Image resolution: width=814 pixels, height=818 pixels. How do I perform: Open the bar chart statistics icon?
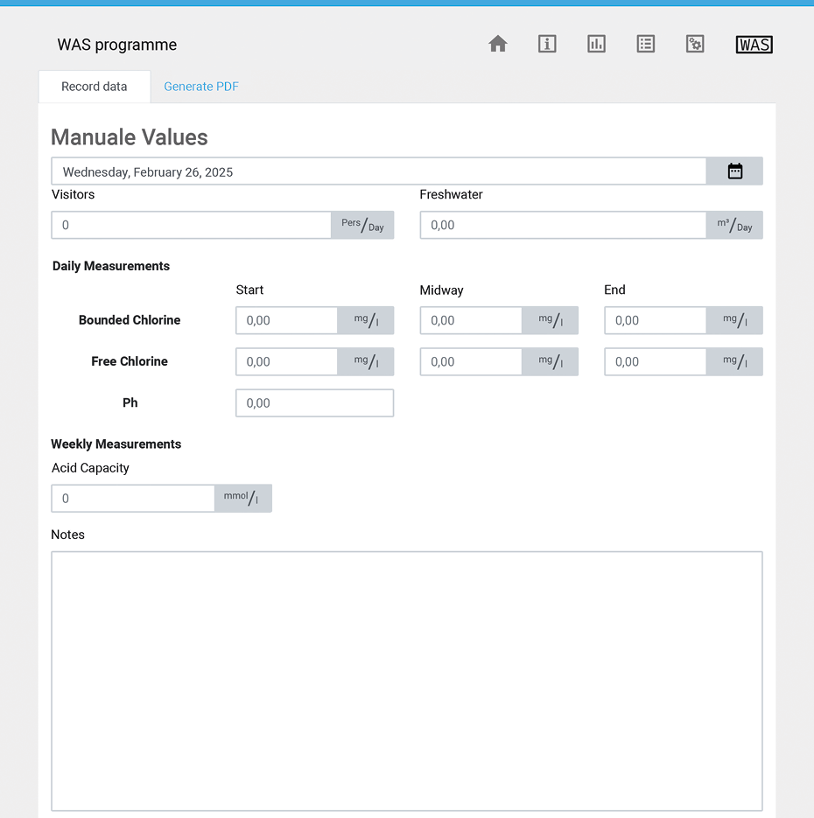pos(596,45)
